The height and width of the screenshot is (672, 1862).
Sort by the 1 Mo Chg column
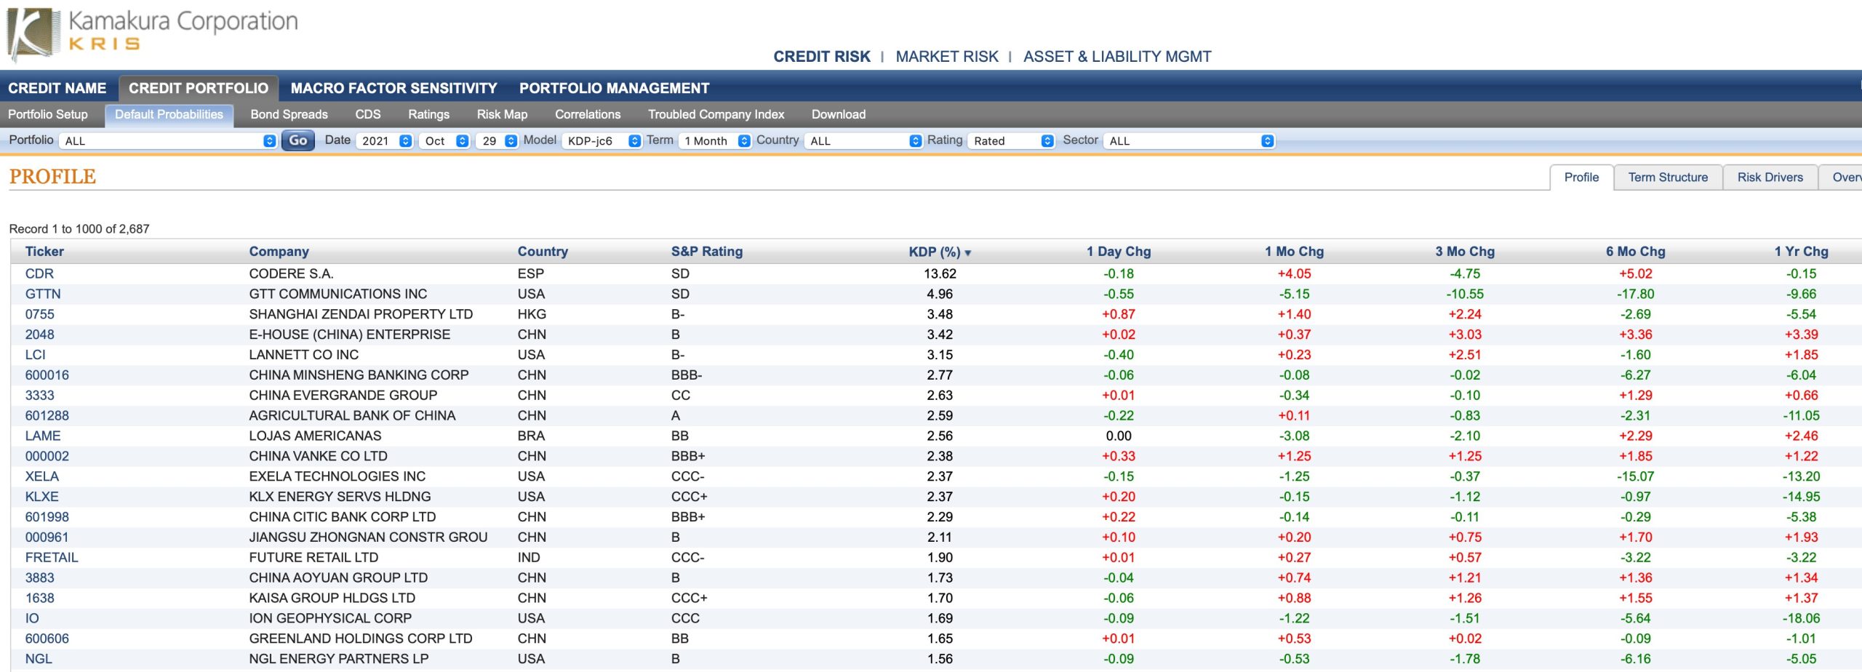[x=1294, y=252]
